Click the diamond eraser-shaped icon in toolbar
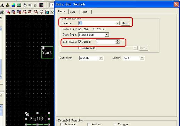Image resolution: width=180 pixels, height=126 pixels. coord(41,12)
